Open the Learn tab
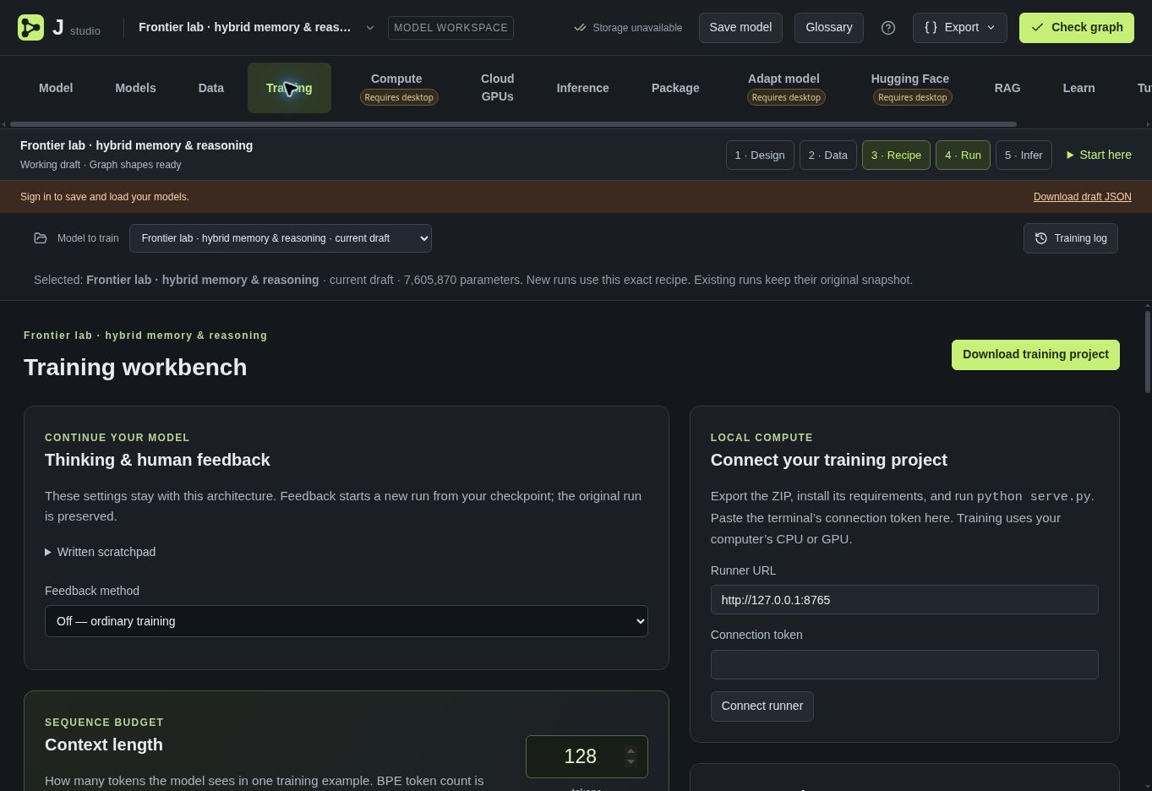The height and width of the screenshot is (791, 1152). (1078, 88)
